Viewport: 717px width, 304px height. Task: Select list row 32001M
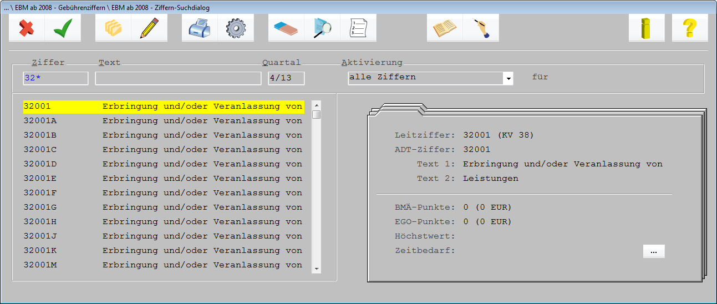[164, 265]
